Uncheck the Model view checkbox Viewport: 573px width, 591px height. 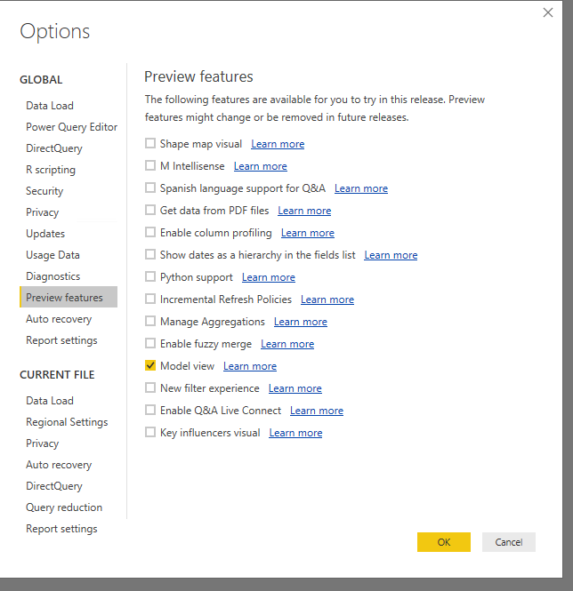pyautogui.click(x=150, y=365)
